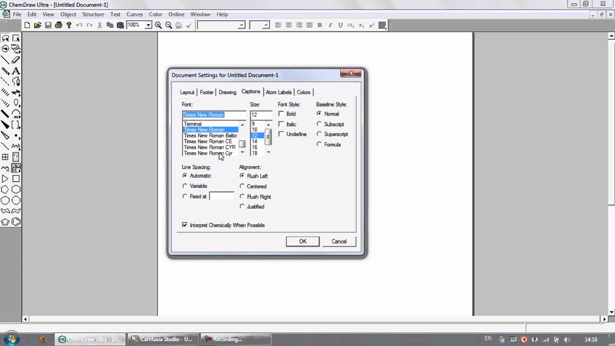This screenshot has width=615, height=346.
Task: Select the Table tool
Action: 5,157
